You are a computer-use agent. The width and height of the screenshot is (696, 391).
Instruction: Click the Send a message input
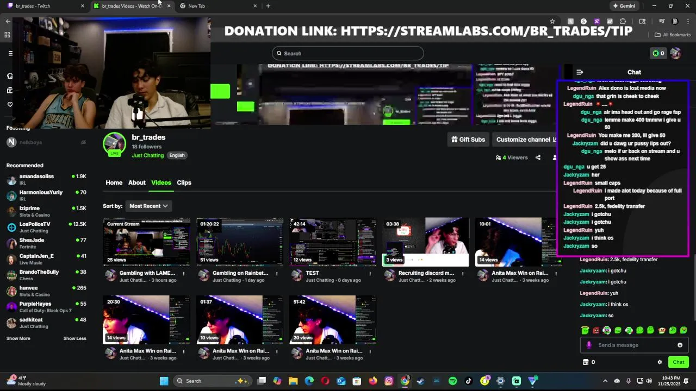coord(633,345)
